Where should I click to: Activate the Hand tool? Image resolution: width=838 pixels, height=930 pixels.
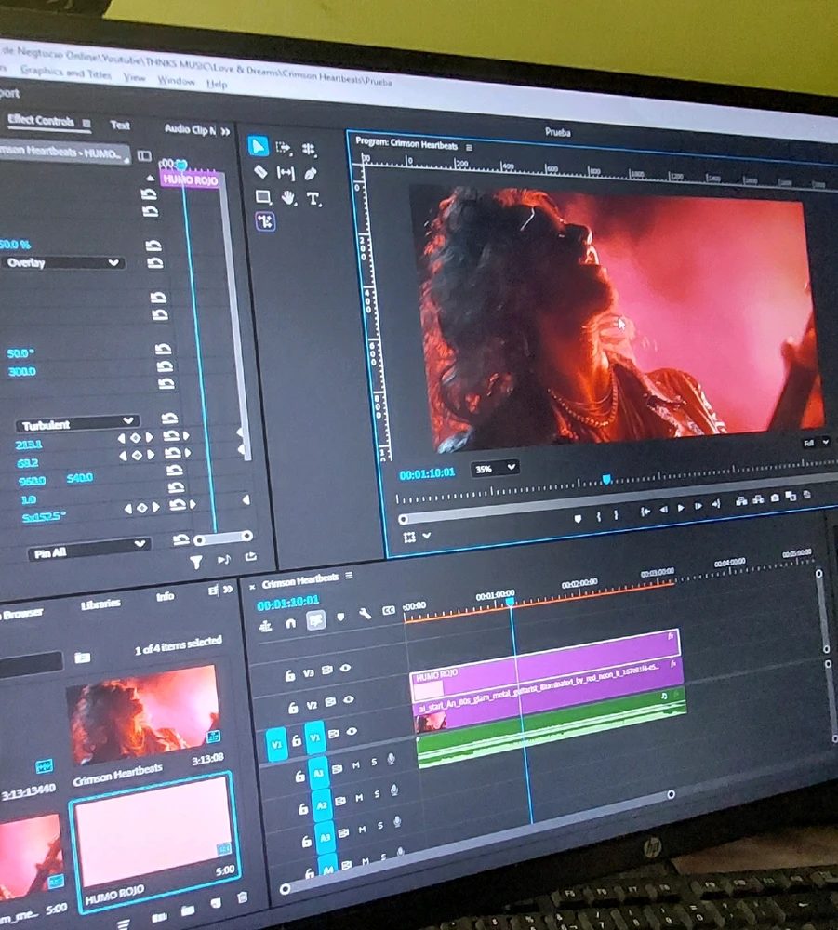click(x=288, y=198)
